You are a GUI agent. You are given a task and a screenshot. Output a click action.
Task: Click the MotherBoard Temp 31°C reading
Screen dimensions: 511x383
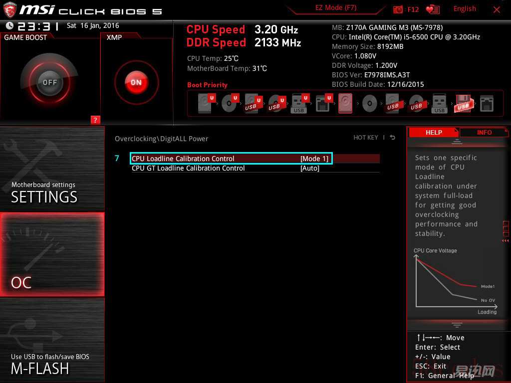coord(227,68)
